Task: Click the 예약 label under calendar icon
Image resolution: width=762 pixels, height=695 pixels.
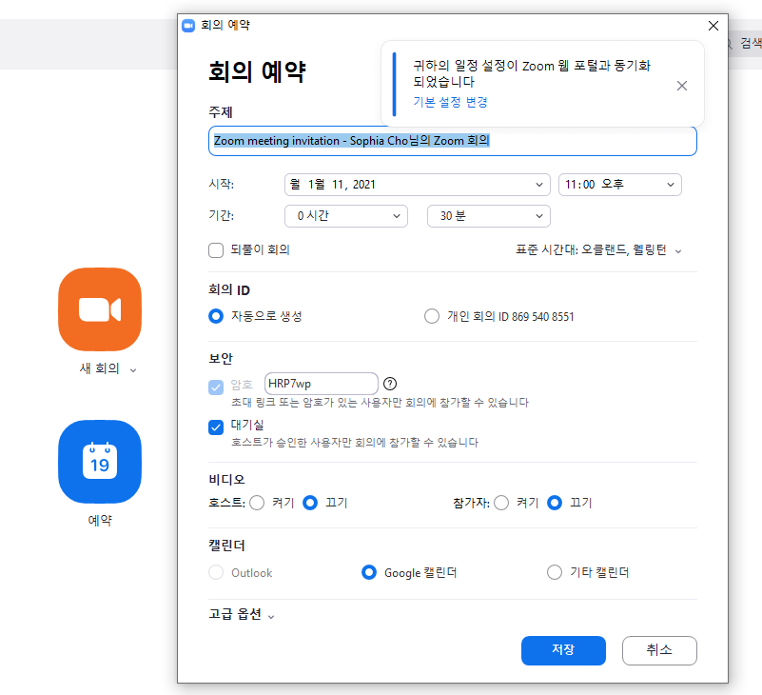Action: coord(100,521)
